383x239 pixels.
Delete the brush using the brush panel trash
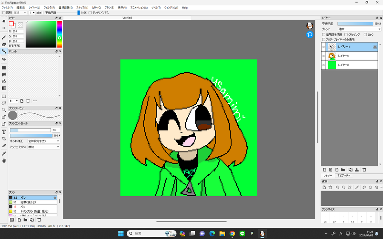(39, 220)
